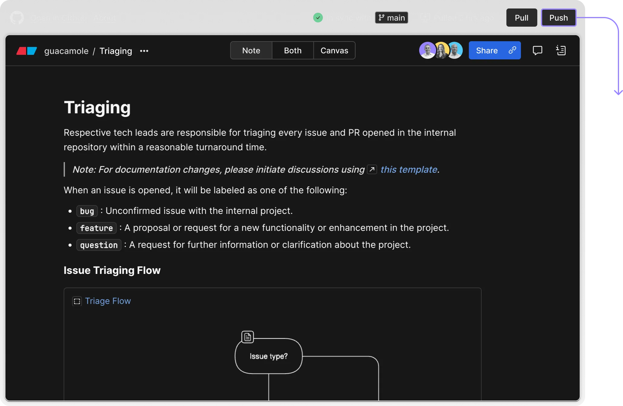Click the link icon on the Share button

(512, 50)
